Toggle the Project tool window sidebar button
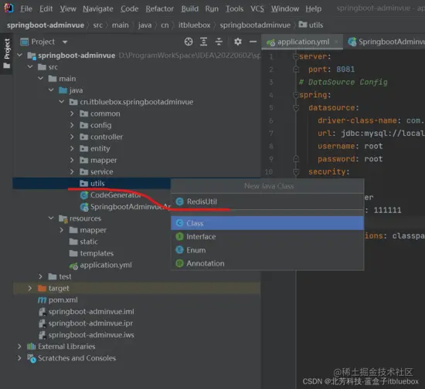 coord(6,53)
